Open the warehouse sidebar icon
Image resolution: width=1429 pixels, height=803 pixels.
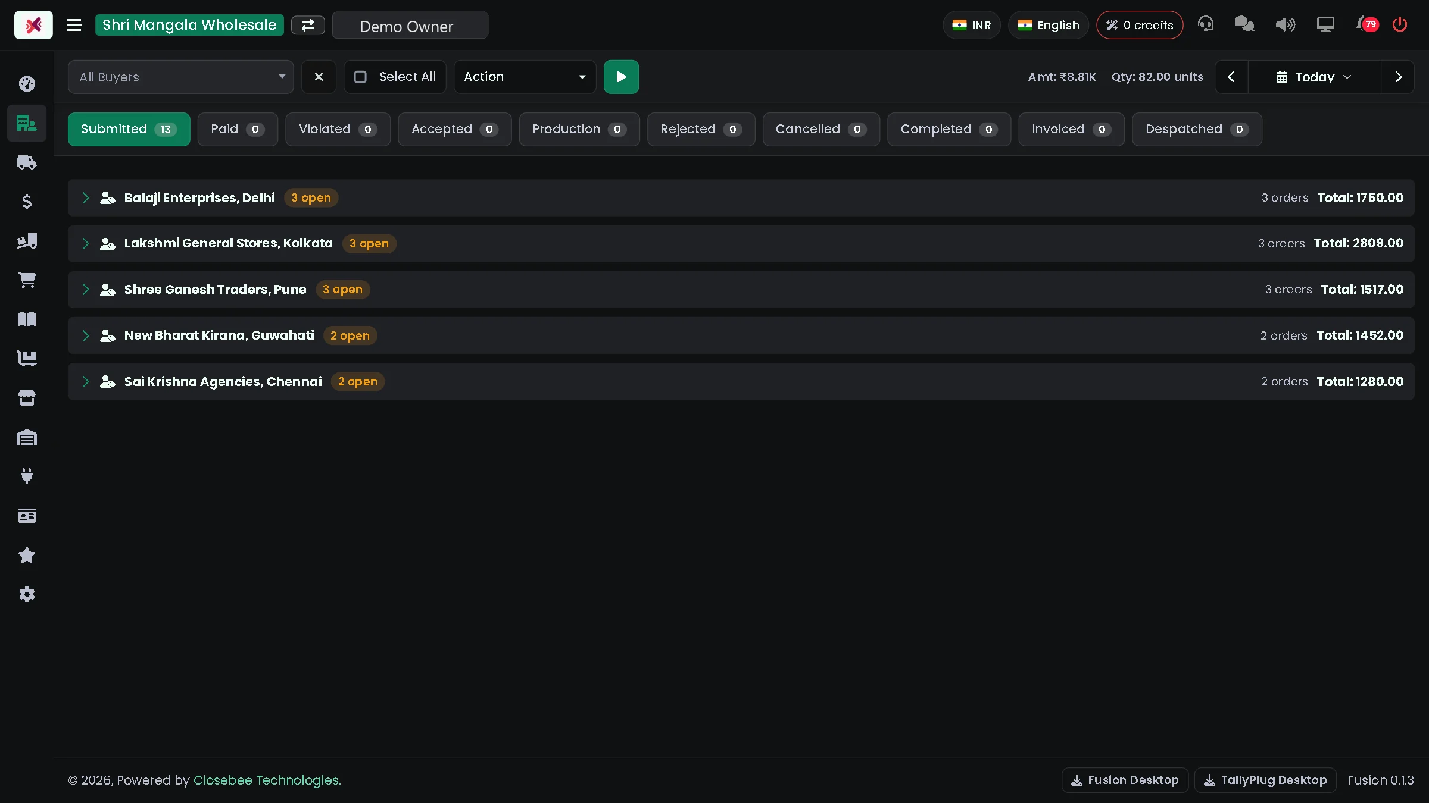point(27,438)
